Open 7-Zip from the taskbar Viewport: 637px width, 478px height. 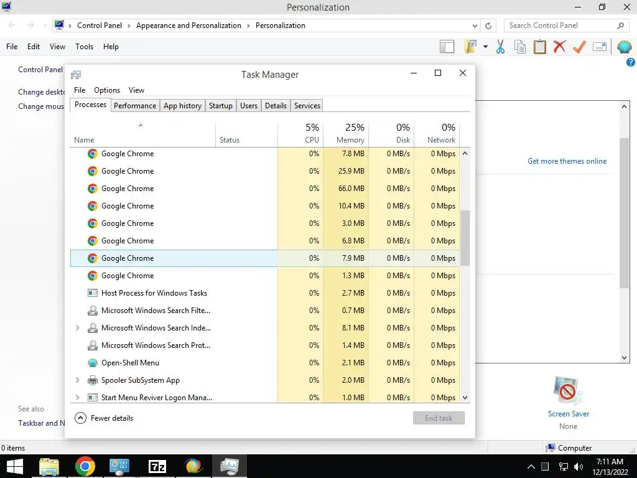[x=157, y=466]
